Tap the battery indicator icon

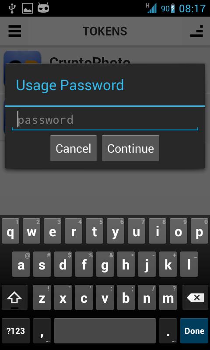click(x=173, y=8)
